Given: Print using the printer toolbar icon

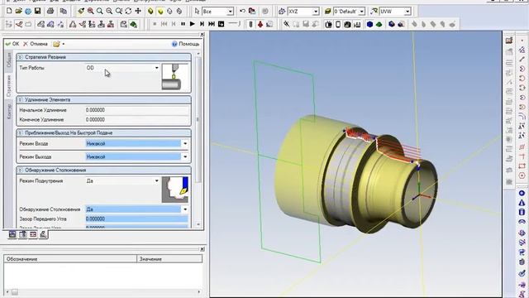Looking at the screenshot, I should tap(50, 11).
